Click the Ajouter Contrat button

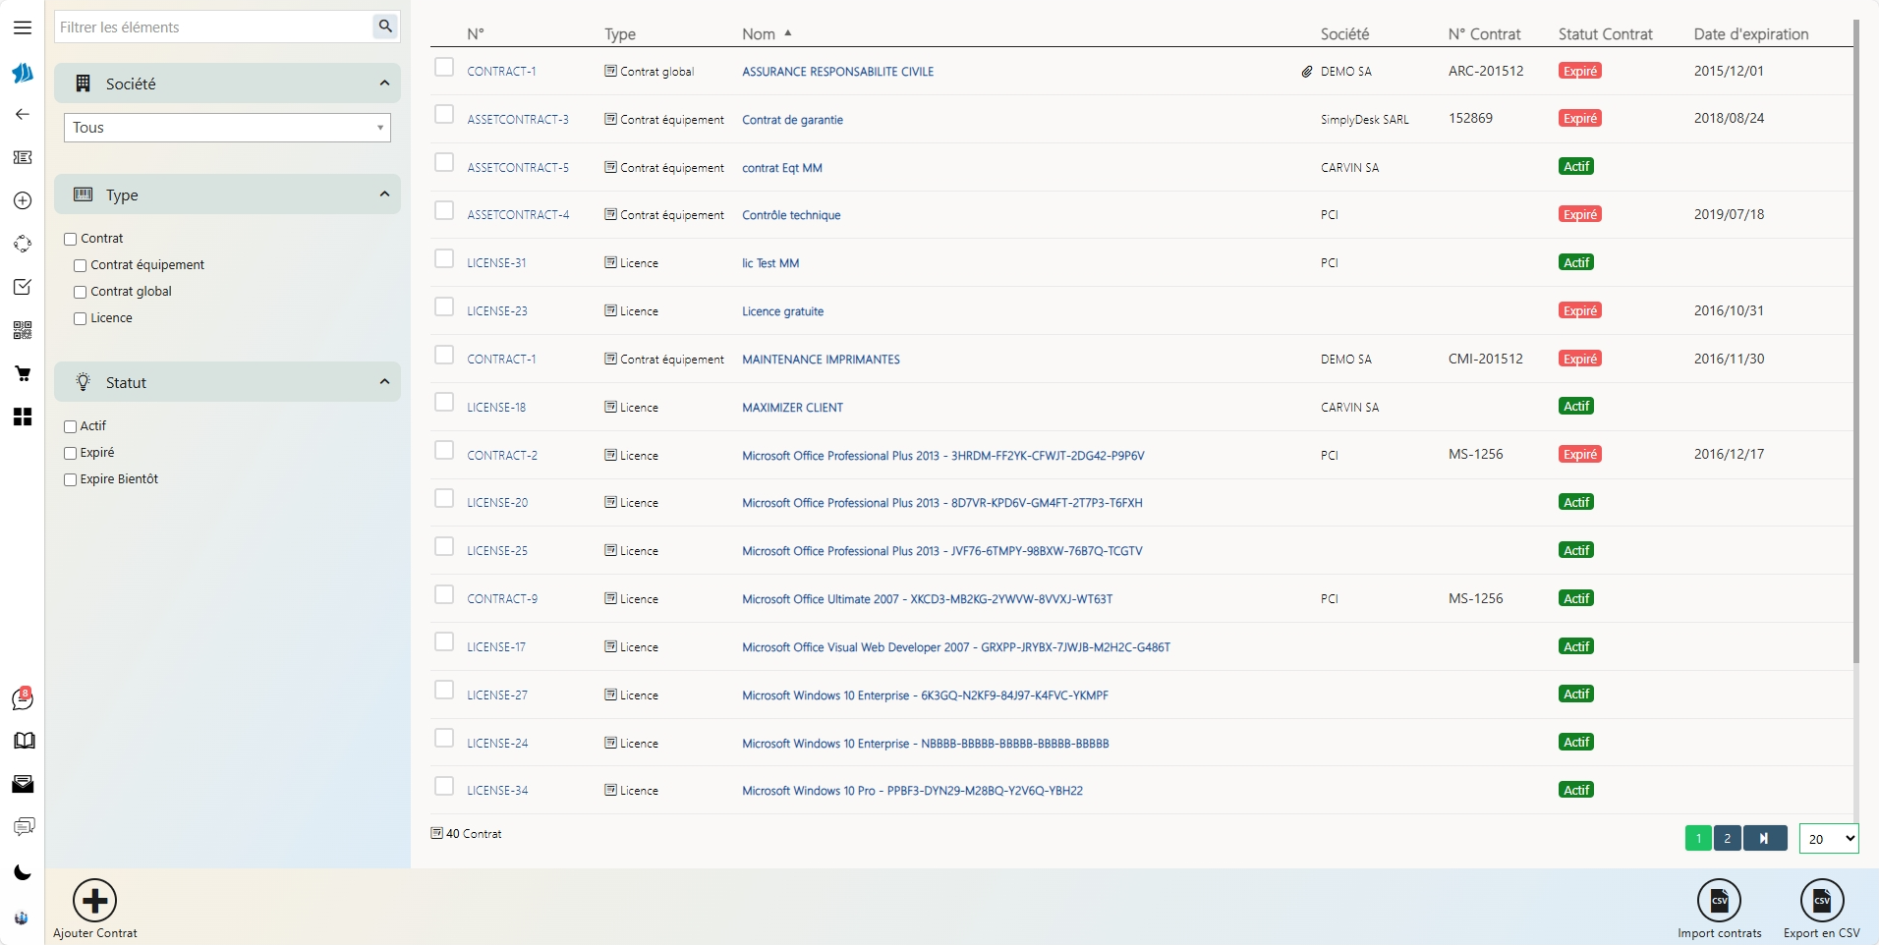click(95, 901)
